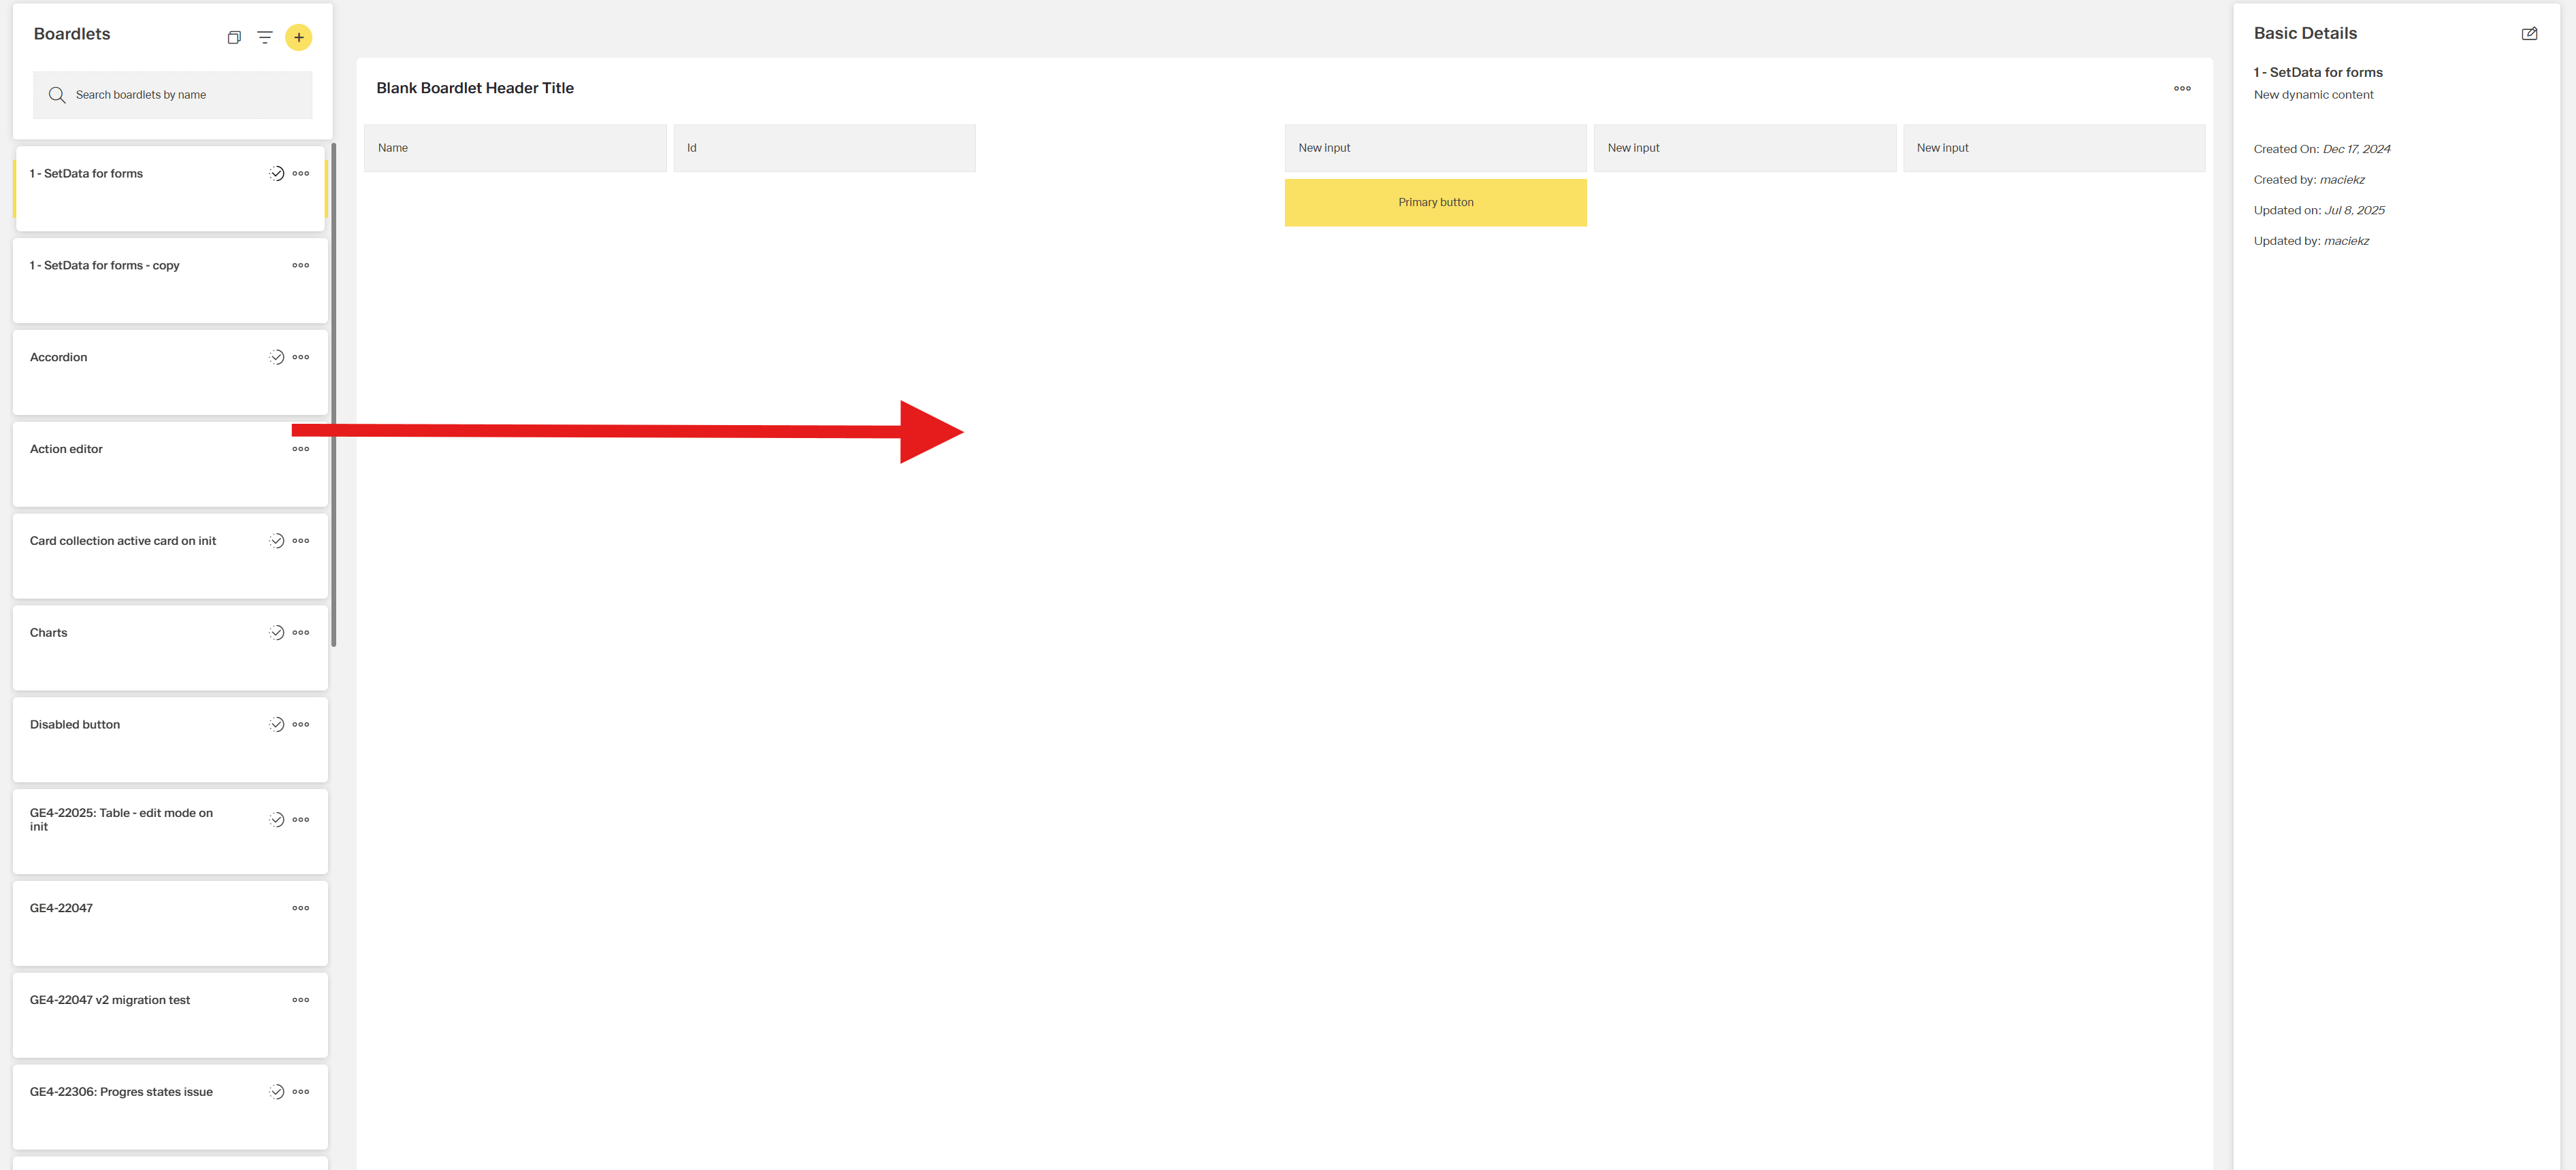The width and height of the screenshot is (2576, 1170).
Task: Open the options menu on 'GE4-22047' boardlet
Action: pyautogui.click(x=300, y=907)
